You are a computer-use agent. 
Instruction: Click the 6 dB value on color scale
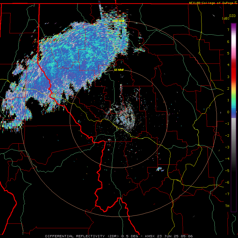click(x=228, y=42)
